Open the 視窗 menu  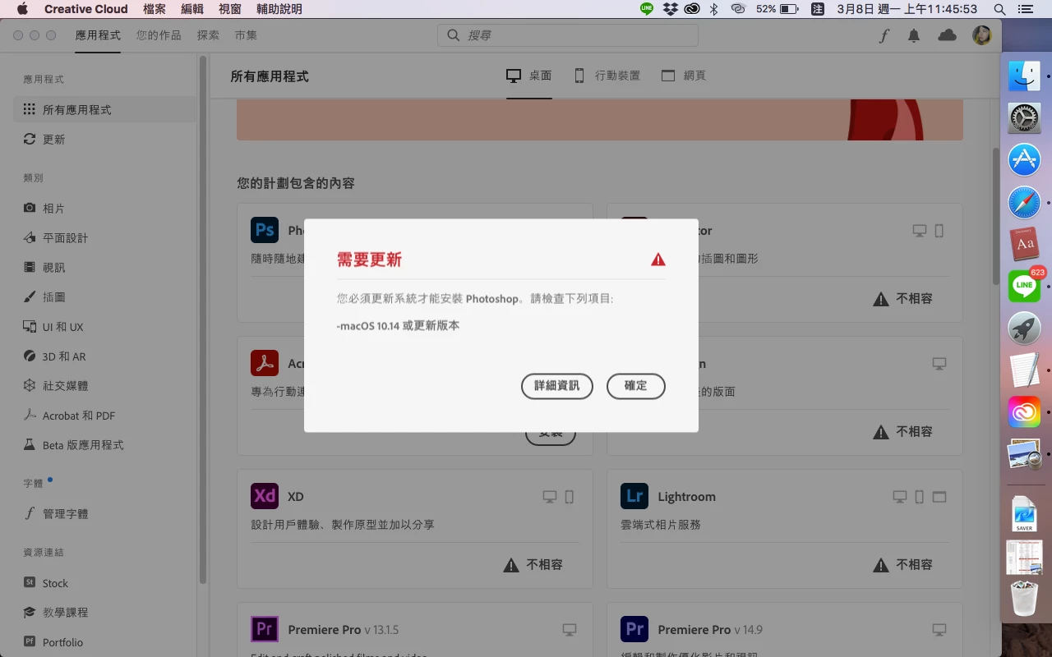230,9
